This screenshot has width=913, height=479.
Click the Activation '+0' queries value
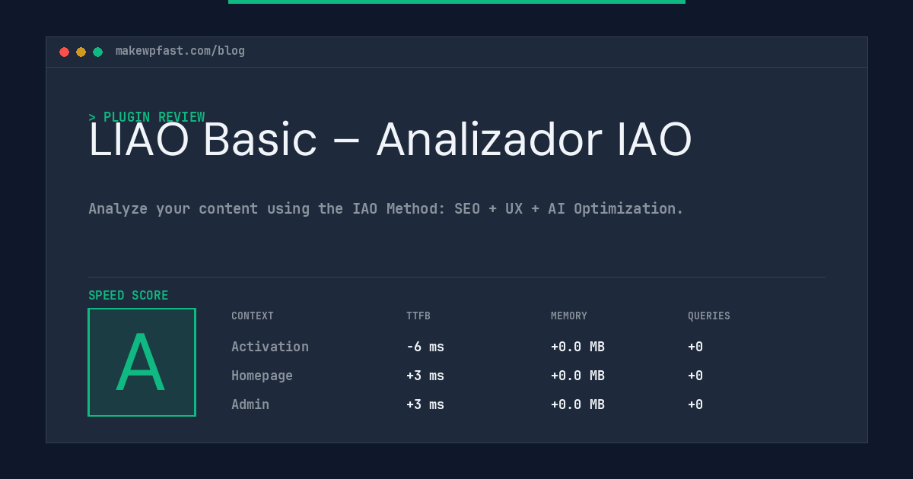695,347
